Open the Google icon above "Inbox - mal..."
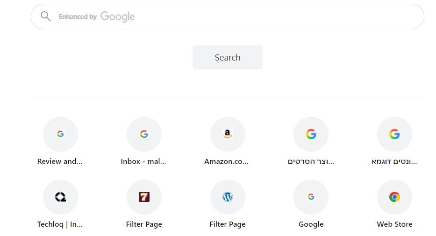The height and width of the screenshot is (236, 436). pos(144,134)
